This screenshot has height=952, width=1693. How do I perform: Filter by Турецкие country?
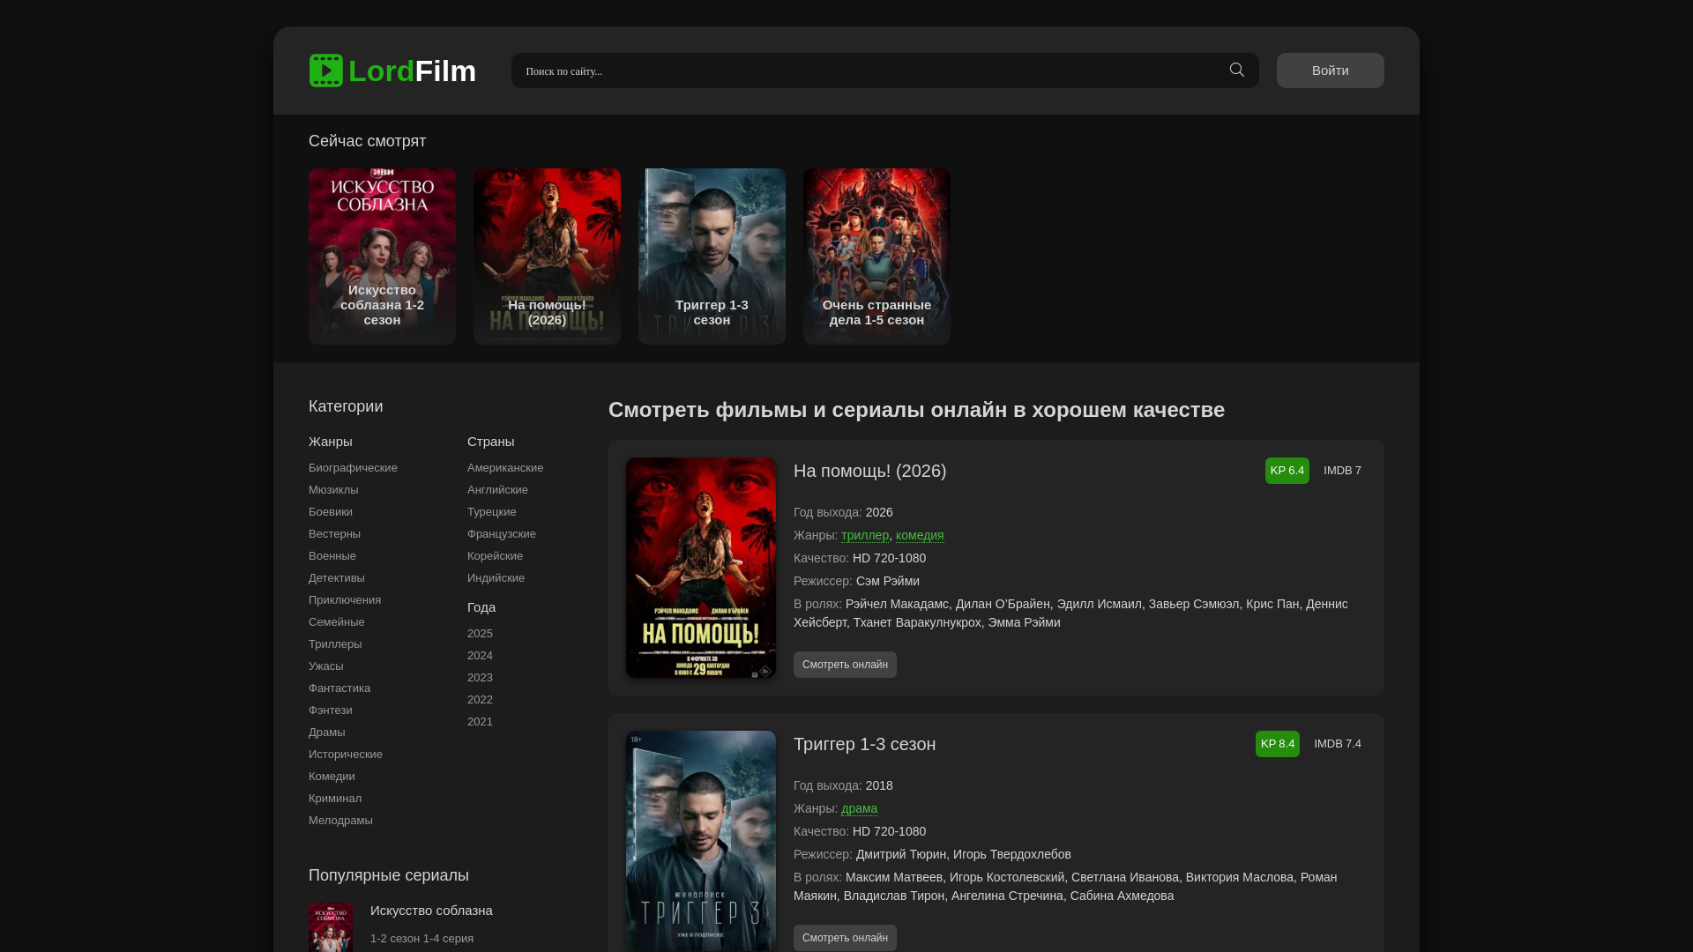[x=492, y=512]
